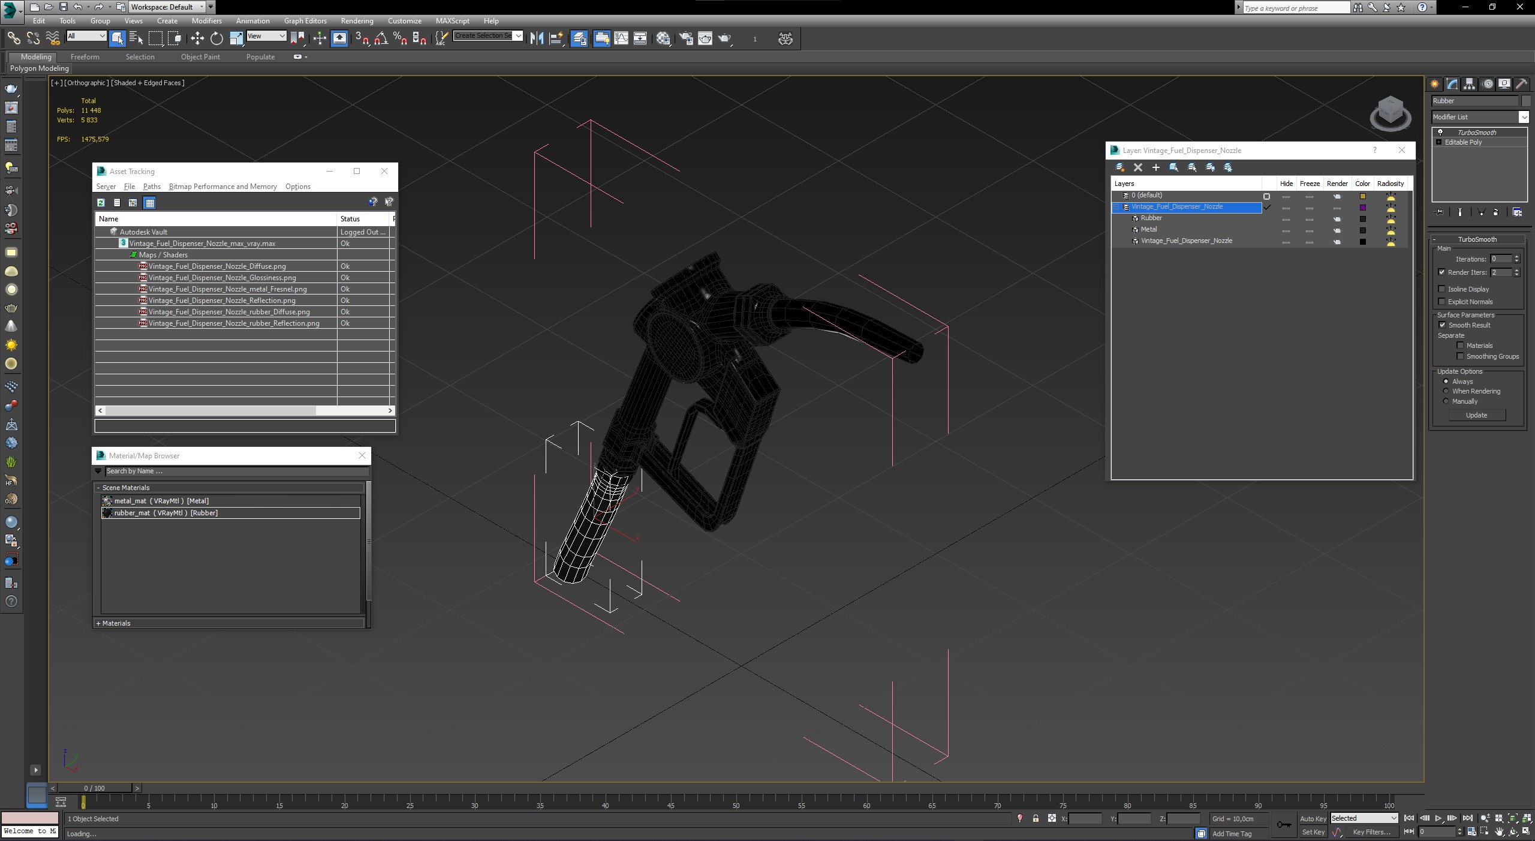
Task: Select the Rotate tool in main toolbar
Action: pyautogui.click(x=216, y=38)
